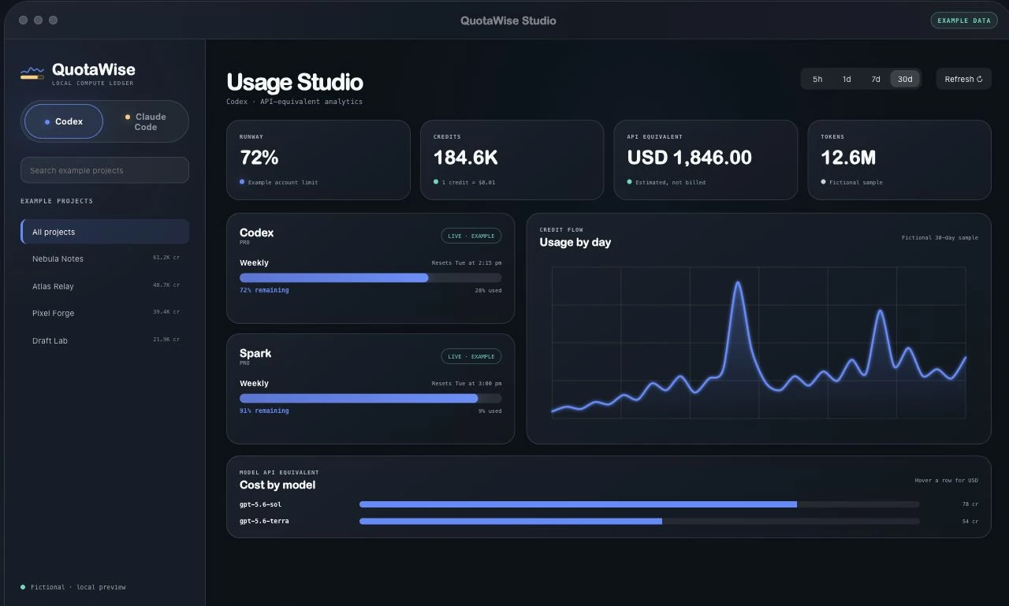Click the "Fictional sample" note under Tokens
The width and height of the screenshot is (1009, 606).
pos(856,183)
